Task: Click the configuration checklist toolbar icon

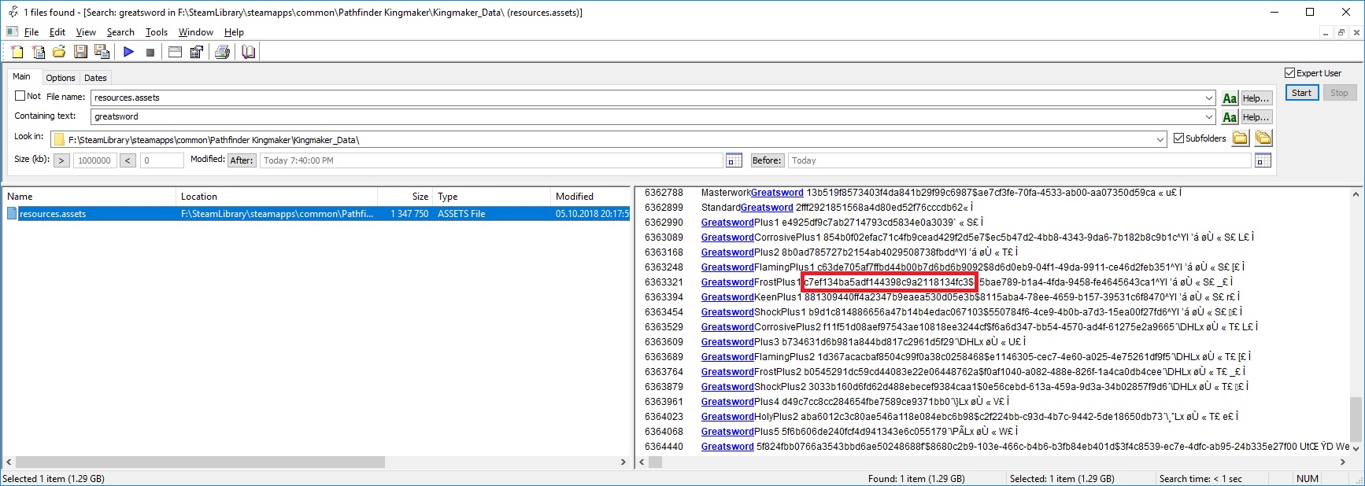Action: click(197, 52)
